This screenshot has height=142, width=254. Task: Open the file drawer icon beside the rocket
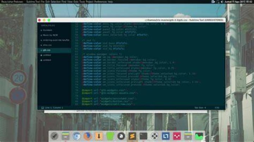pos(66,136)
